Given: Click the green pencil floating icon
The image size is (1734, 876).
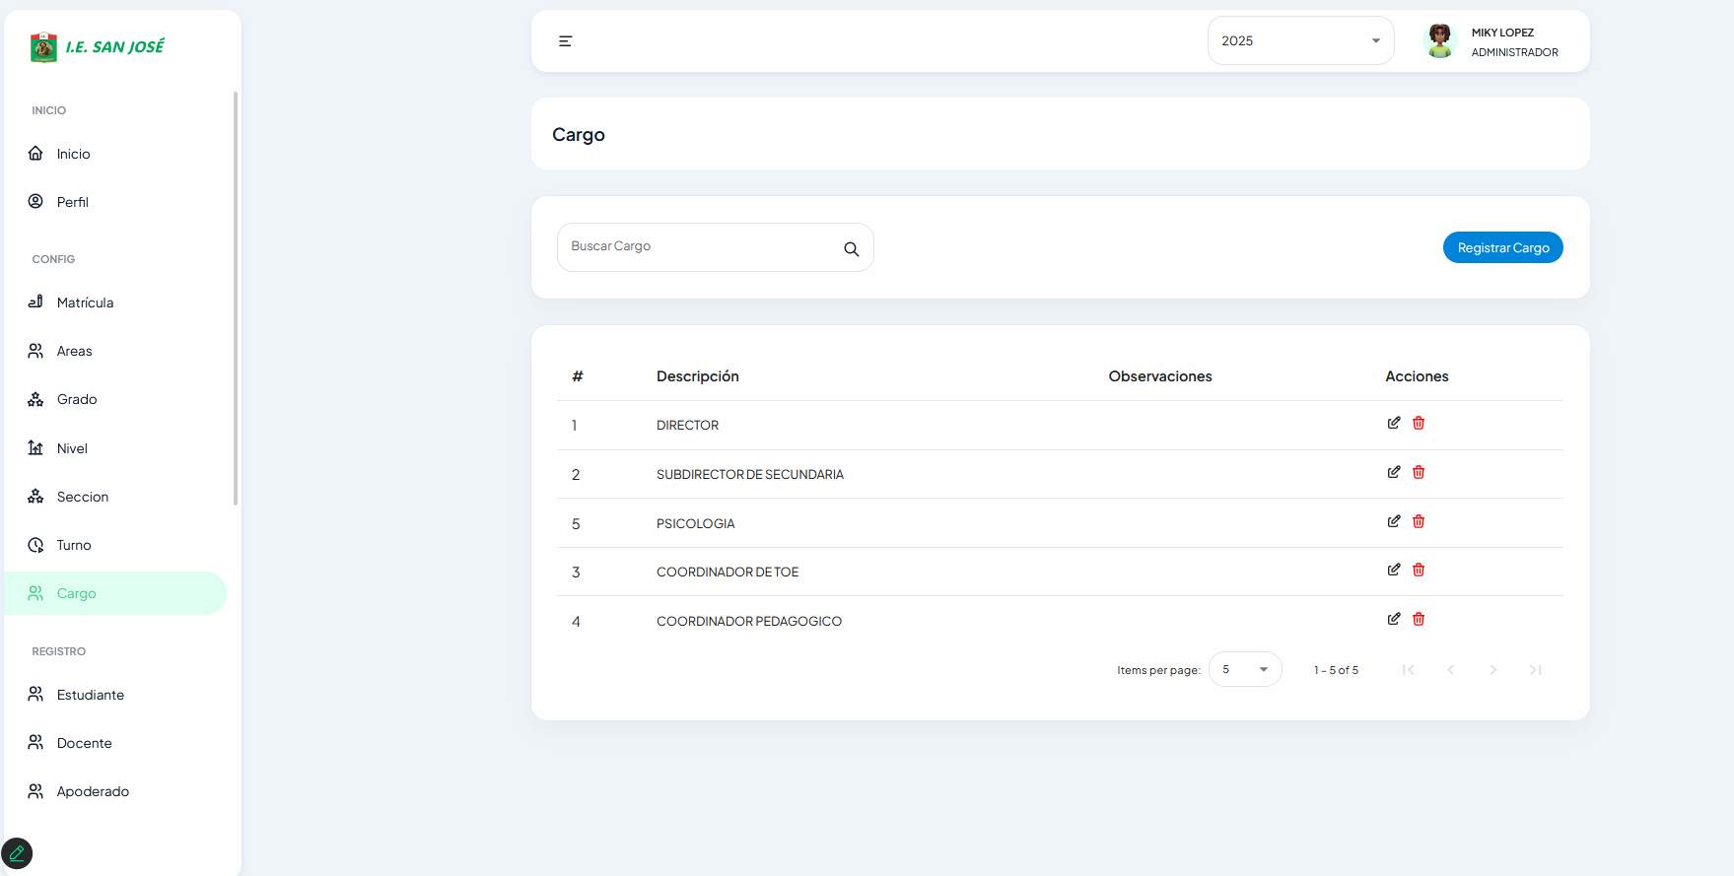Looking at the screenshot, I should [x=17, y=853].
